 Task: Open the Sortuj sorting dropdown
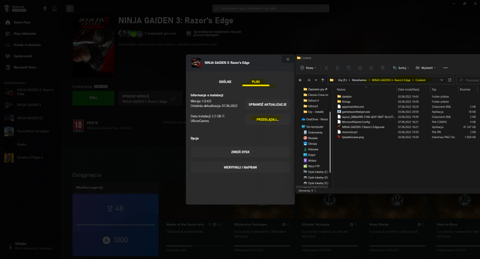401,68
